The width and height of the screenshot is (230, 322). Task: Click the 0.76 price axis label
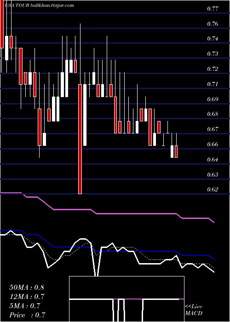click(213, 24)
